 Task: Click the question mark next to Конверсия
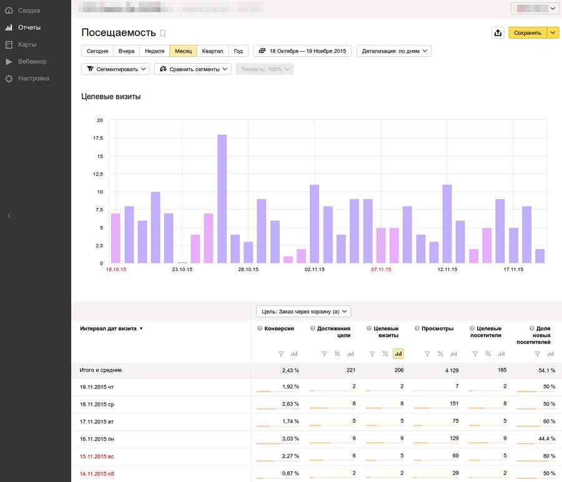click(x=260, y=328)
